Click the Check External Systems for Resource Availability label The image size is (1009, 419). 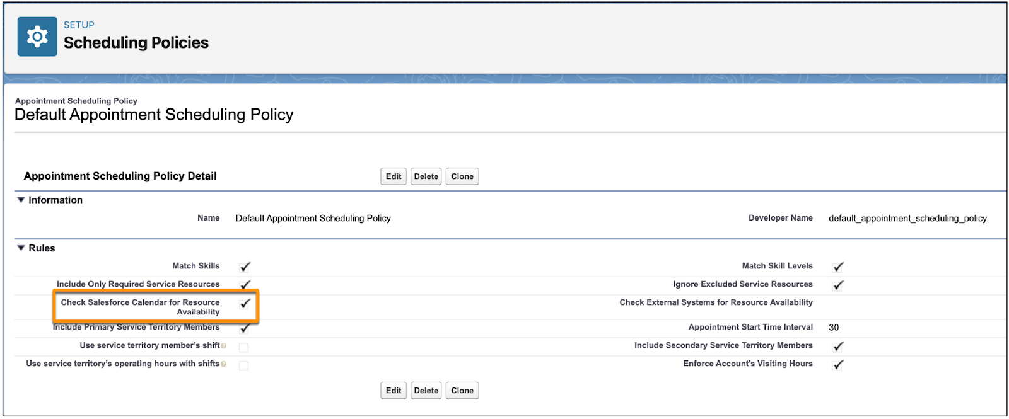(716, 302)
